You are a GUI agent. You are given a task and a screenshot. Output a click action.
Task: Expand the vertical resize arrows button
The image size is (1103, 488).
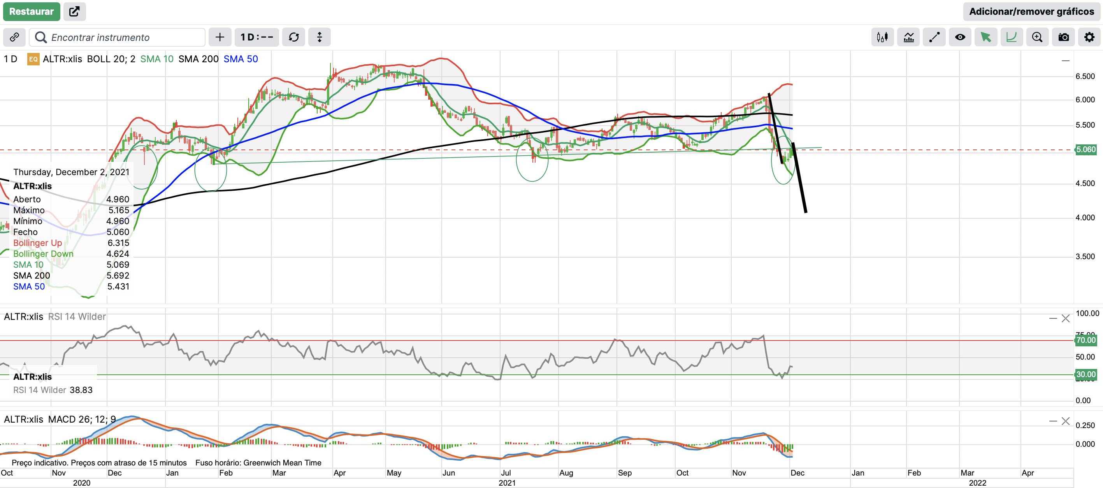coord(320,37)
